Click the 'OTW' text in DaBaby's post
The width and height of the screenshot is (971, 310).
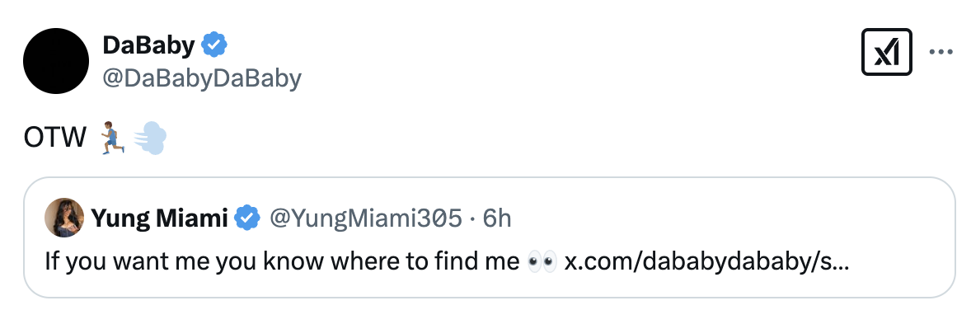click(54, 138)
